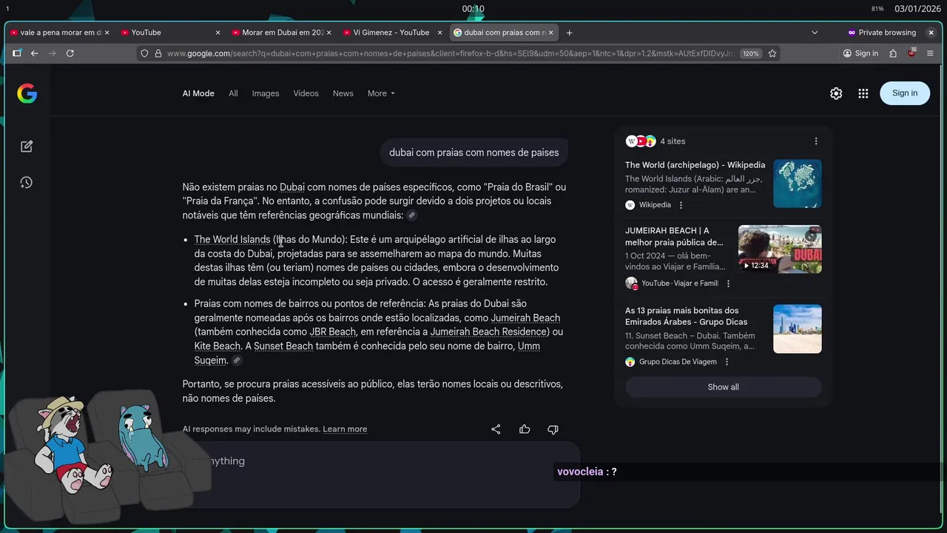Screen dimensions: 947x533
Task: Open the Firefox extensions puzzle icon
Action: [x=893, y=53]
